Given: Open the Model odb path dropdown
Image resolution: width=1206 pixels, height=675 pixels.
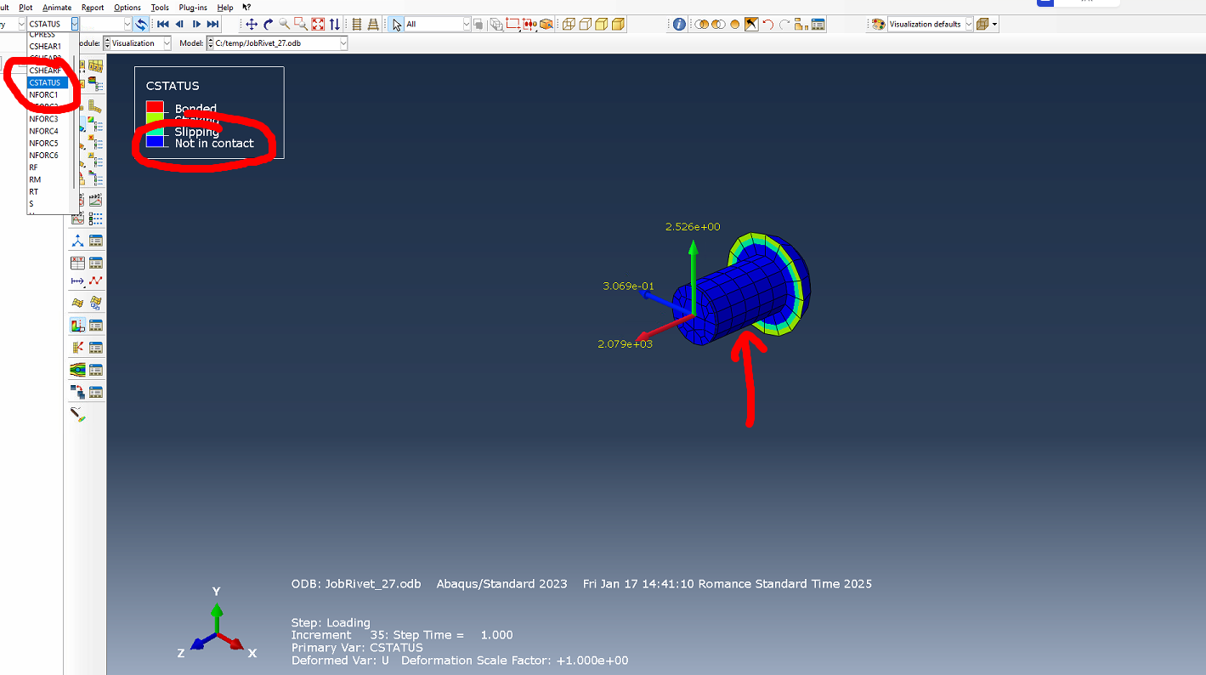Looking at the screenshot, I should (x=343, y=43).
